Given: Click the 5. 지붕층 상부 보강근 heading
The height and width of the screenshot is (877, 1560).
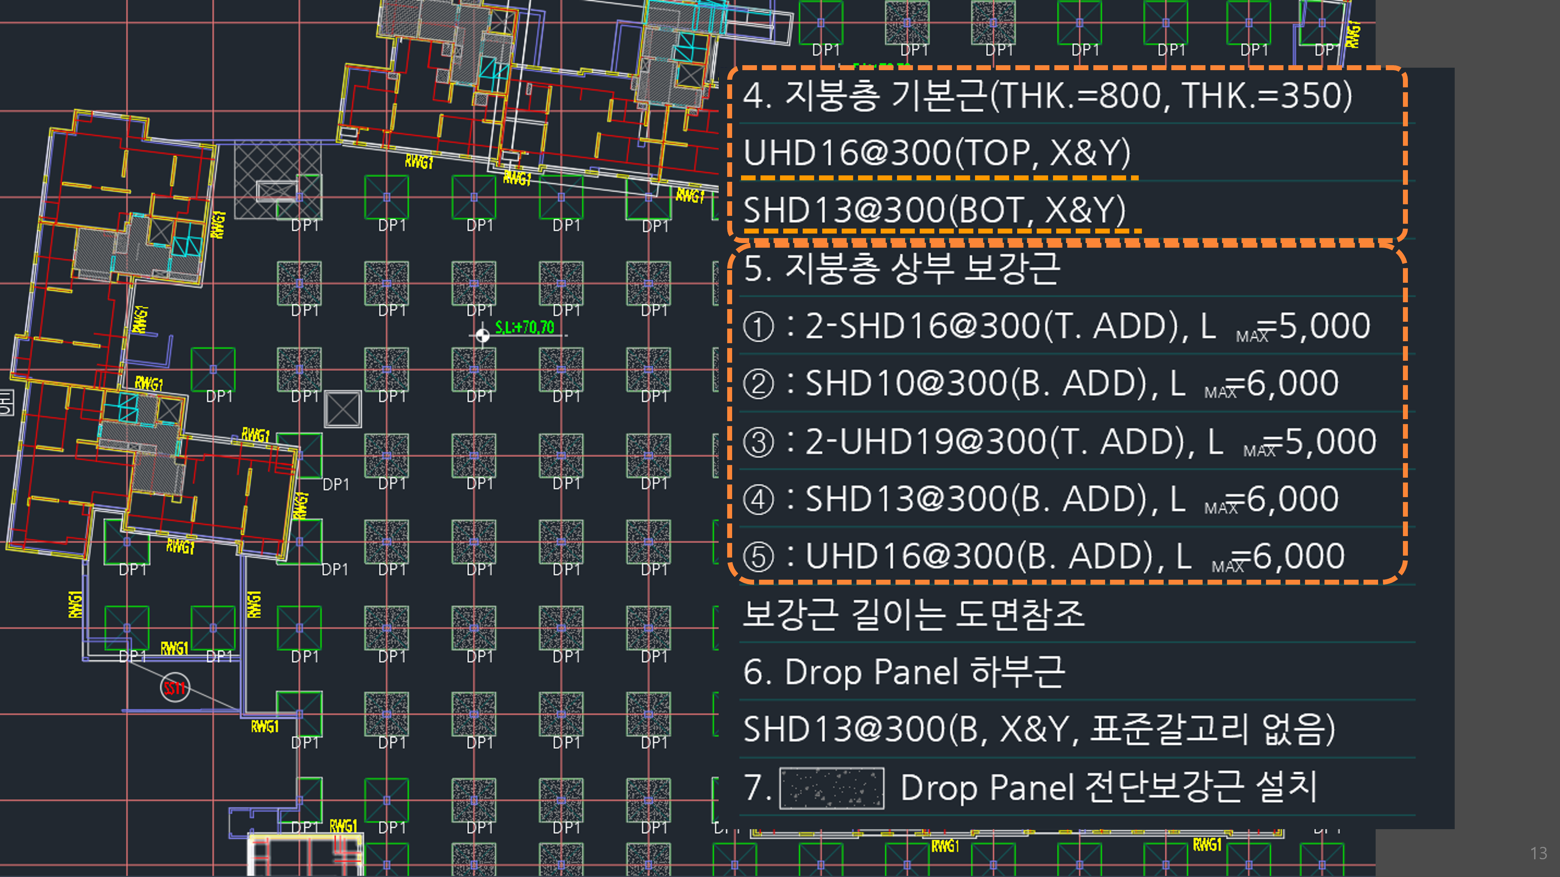Looking at the screenshot, I should 902,269.
